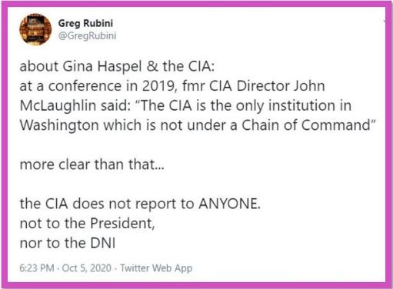Click the line 'not to the President,'

click(87, 223)
